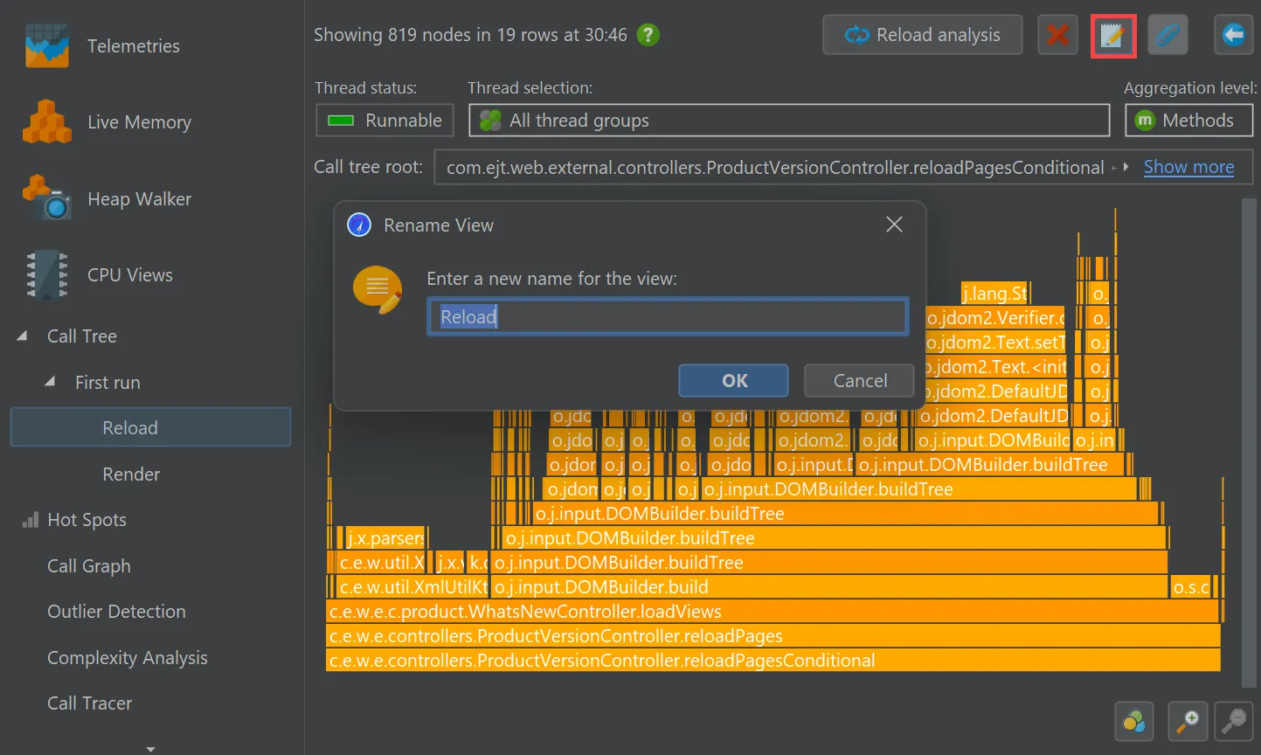1261x755 pixels.
Task: Click the Show more link
Action: (1188, 167)
